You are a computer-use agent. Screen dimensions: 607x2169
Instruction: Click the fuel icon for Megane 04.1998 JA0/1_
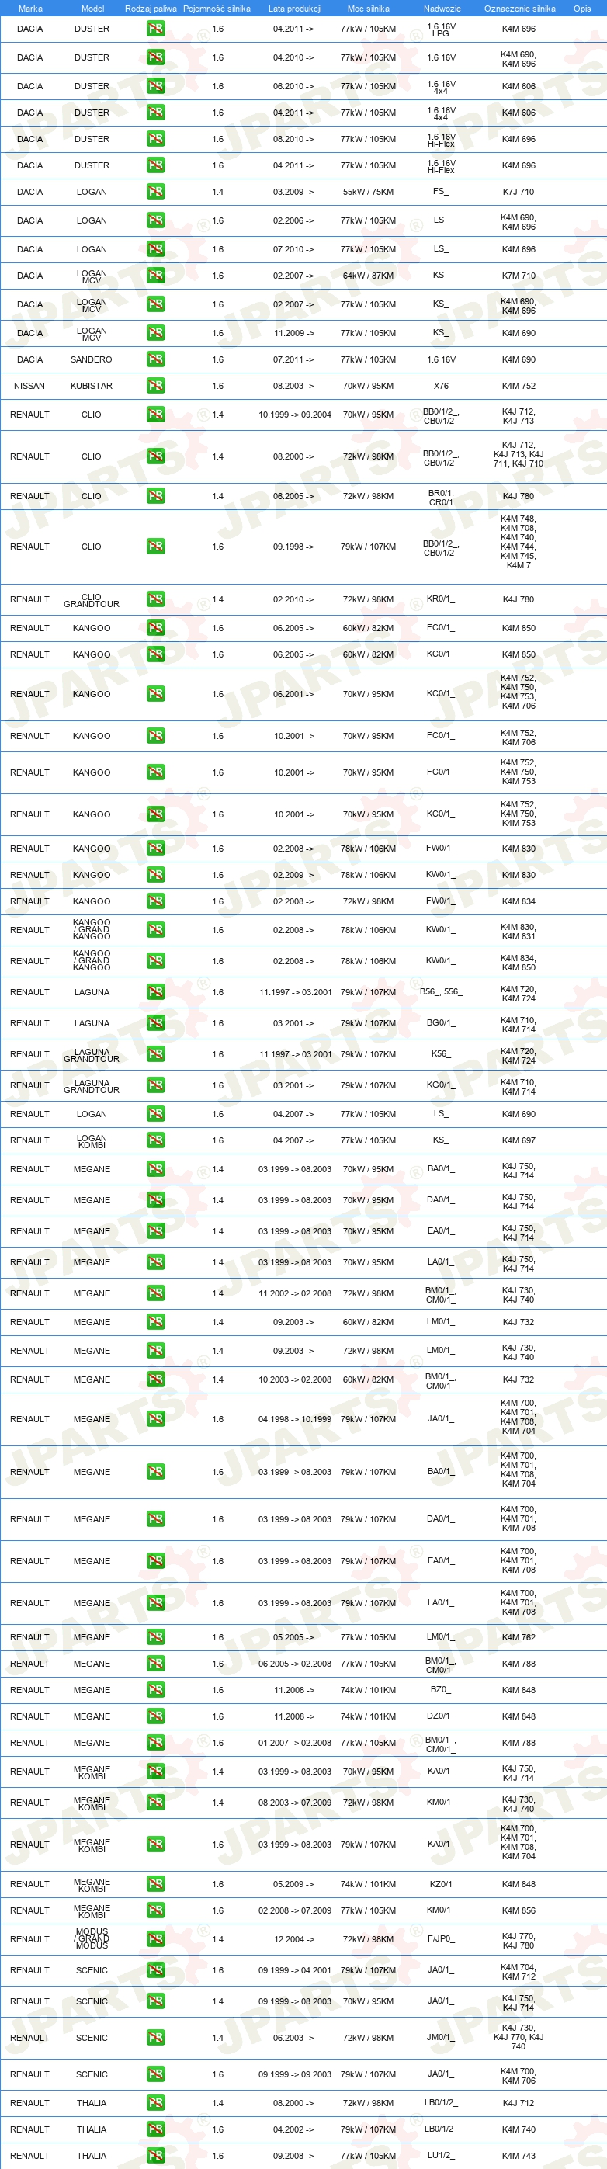click(156, 1419)
